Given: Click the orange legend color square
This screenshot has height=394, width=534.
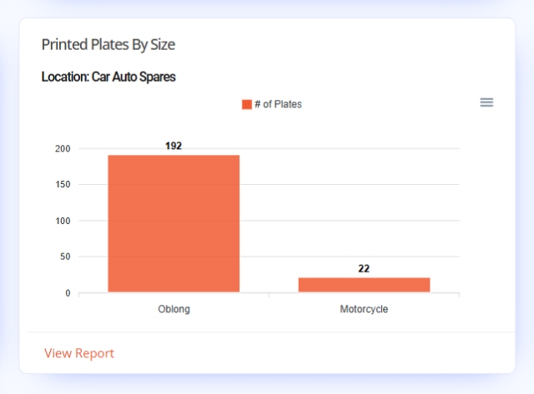Looking at the screenshot, I should [x=247, y=104].
